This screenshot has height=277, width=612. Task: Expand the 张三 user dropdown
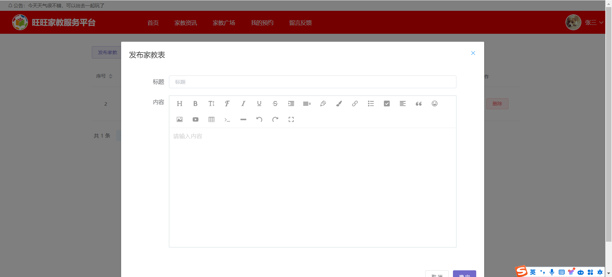point(594,23)
